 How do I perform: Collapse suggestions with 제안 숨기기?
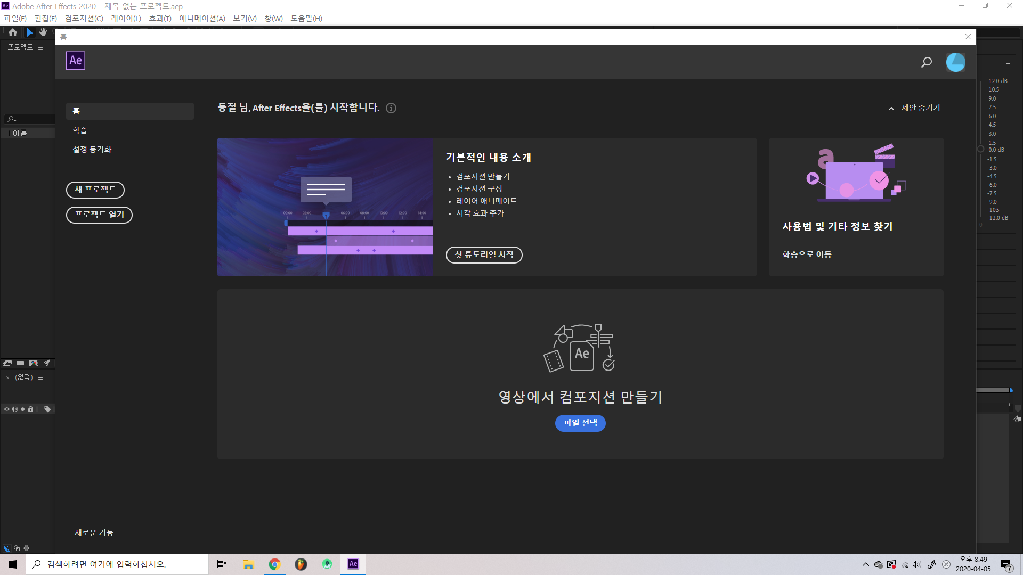(x=914, y=108)
